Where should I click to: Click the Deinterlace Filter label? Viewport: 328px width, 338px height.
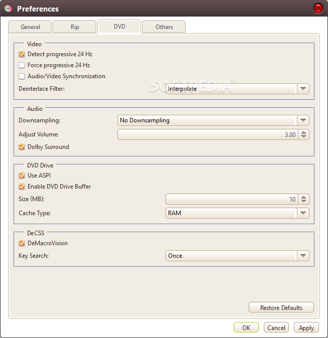click(42, 89)
